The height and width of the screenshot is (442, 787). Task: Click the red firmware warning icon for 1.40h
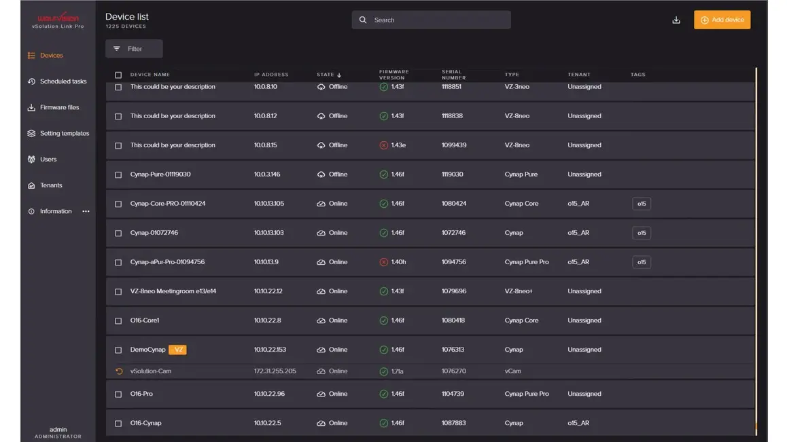(x=383, y=262)
